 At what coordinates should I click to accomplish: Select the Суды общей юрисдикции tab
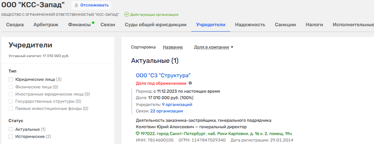coord(155,25)
